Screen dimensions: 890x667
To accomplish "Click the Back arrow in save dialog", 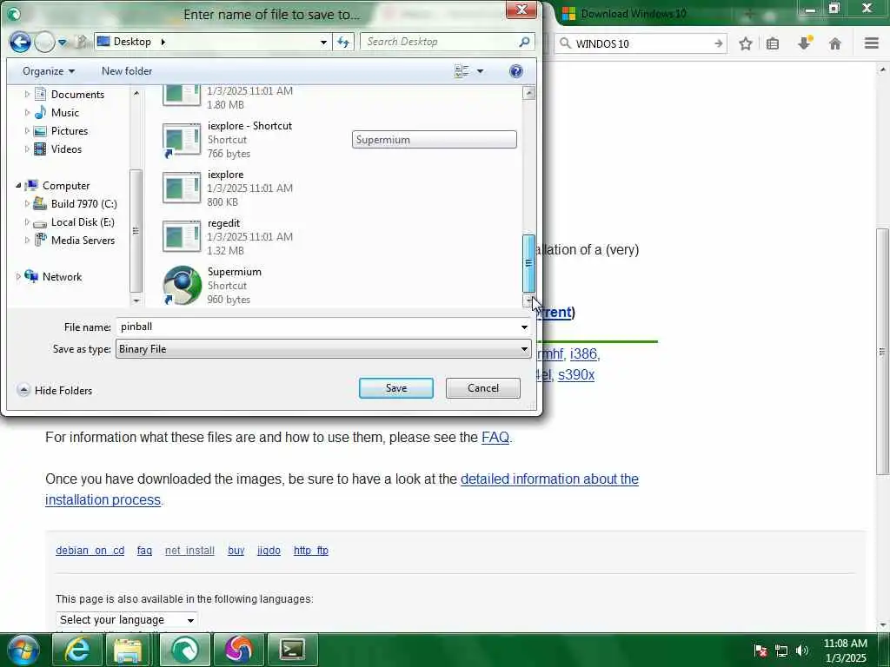I will pyautogui.click(x=20, y=42).
